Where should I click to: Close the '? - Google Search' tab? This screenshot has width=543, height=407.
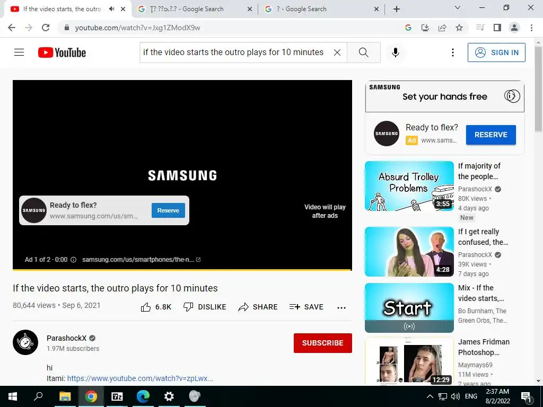point(376,9)
